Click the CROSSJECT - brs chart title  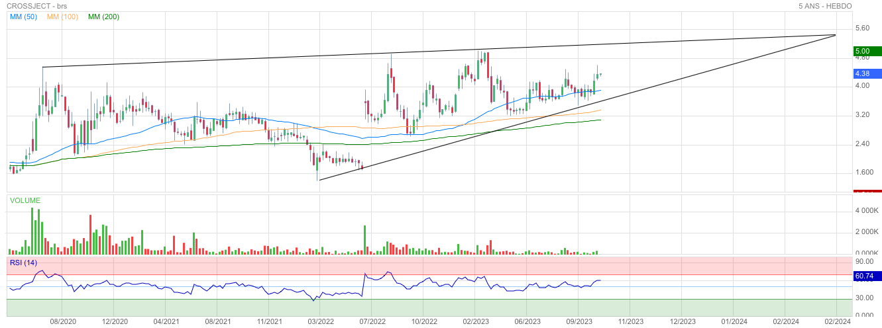(x=36, y=5)
